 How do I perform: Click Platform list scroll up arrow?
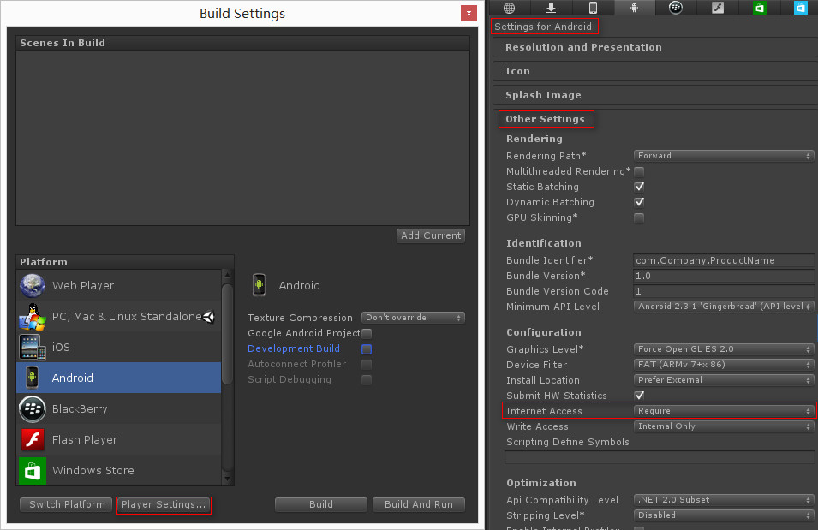(227, 275)
